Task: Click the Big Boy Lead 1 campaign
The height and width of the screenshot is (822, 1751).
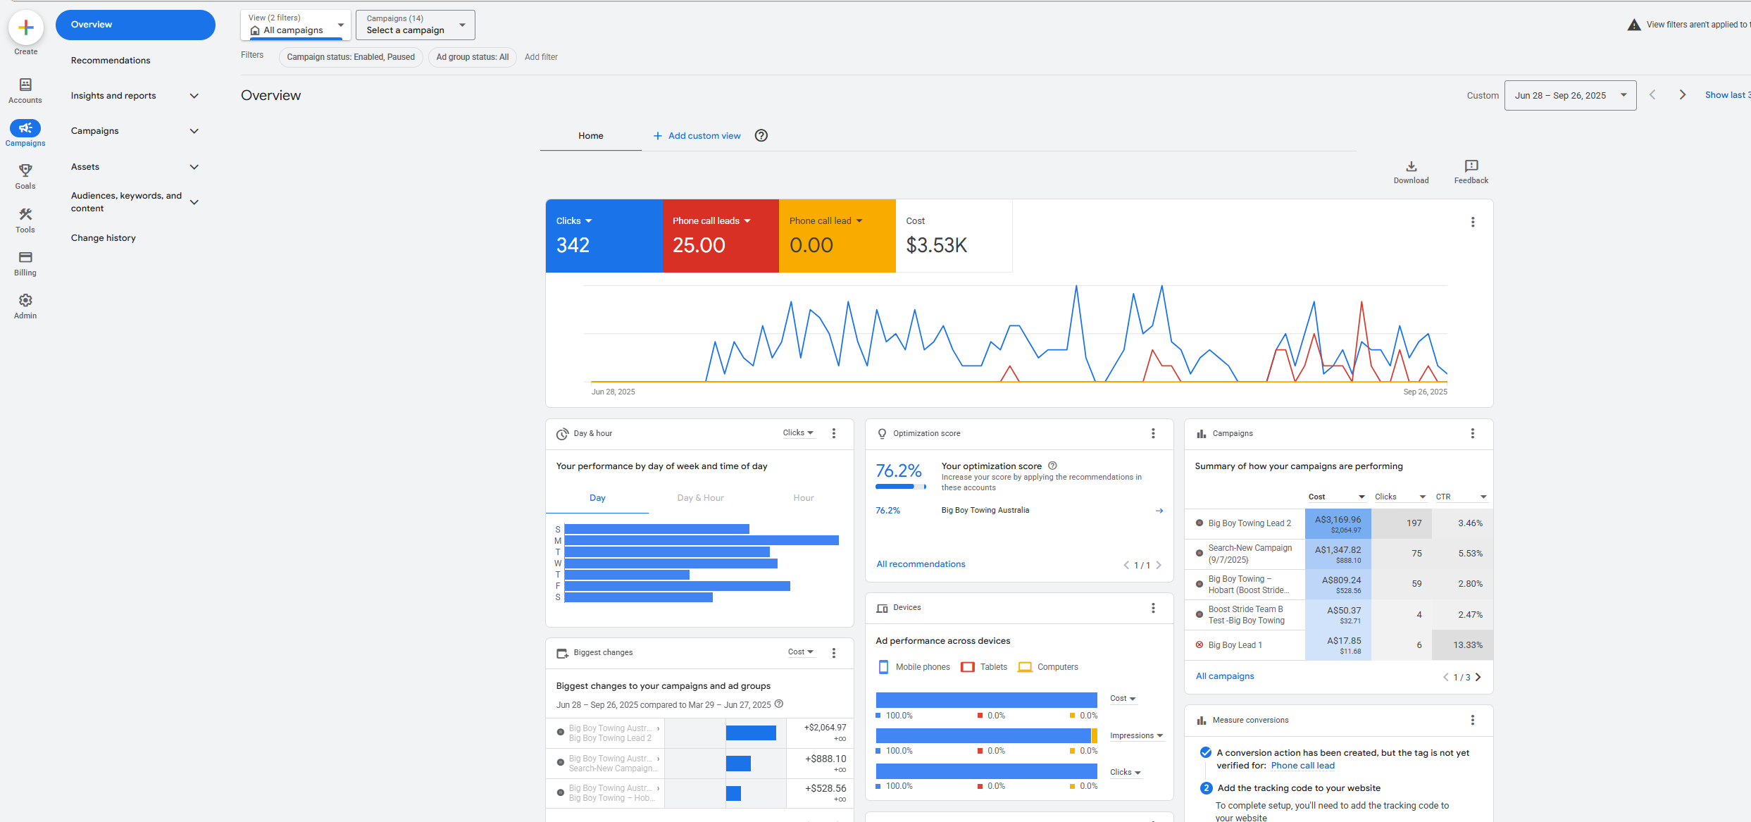Action: coord(1235,645)
